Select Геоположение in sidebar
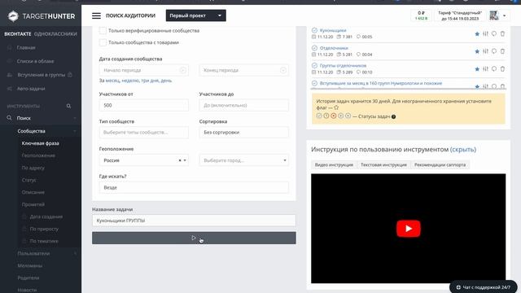Screen dimensions: 521x293 (38, 155)
